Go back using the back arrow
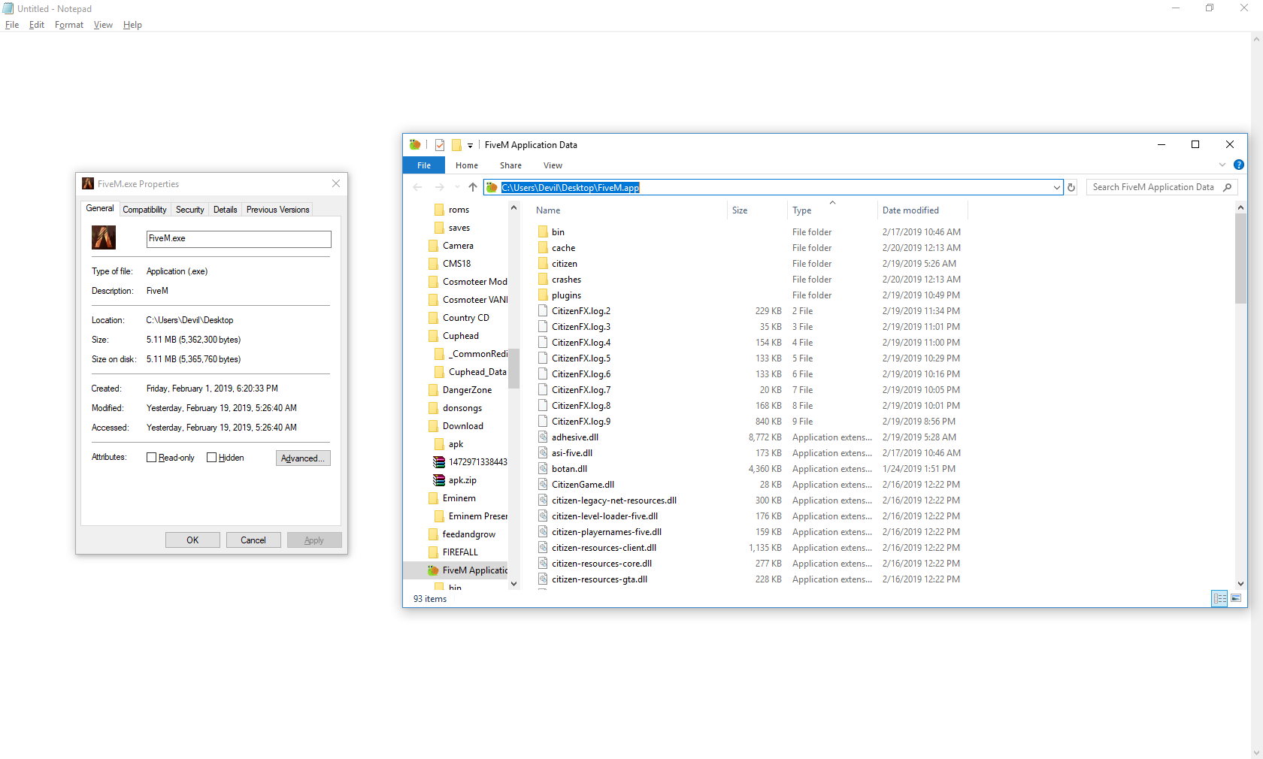1263x759 pixels. coord(417,187)
